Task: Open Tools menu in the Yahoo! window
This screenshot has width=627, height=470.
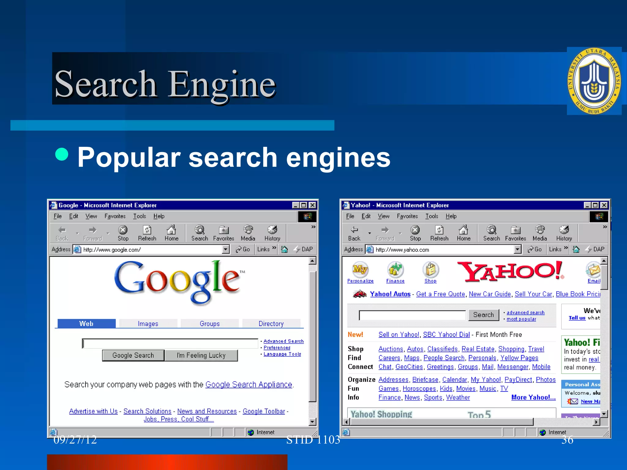Action: (x=432, y=216)
